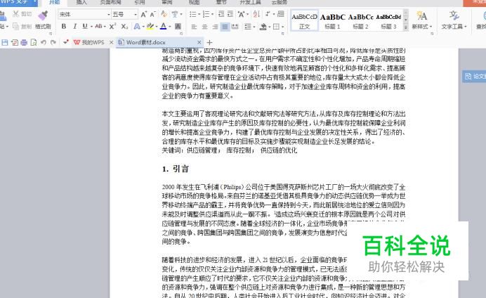Apply the 正文 (Normal) style
486x298 pixels.
coord(304,21)
